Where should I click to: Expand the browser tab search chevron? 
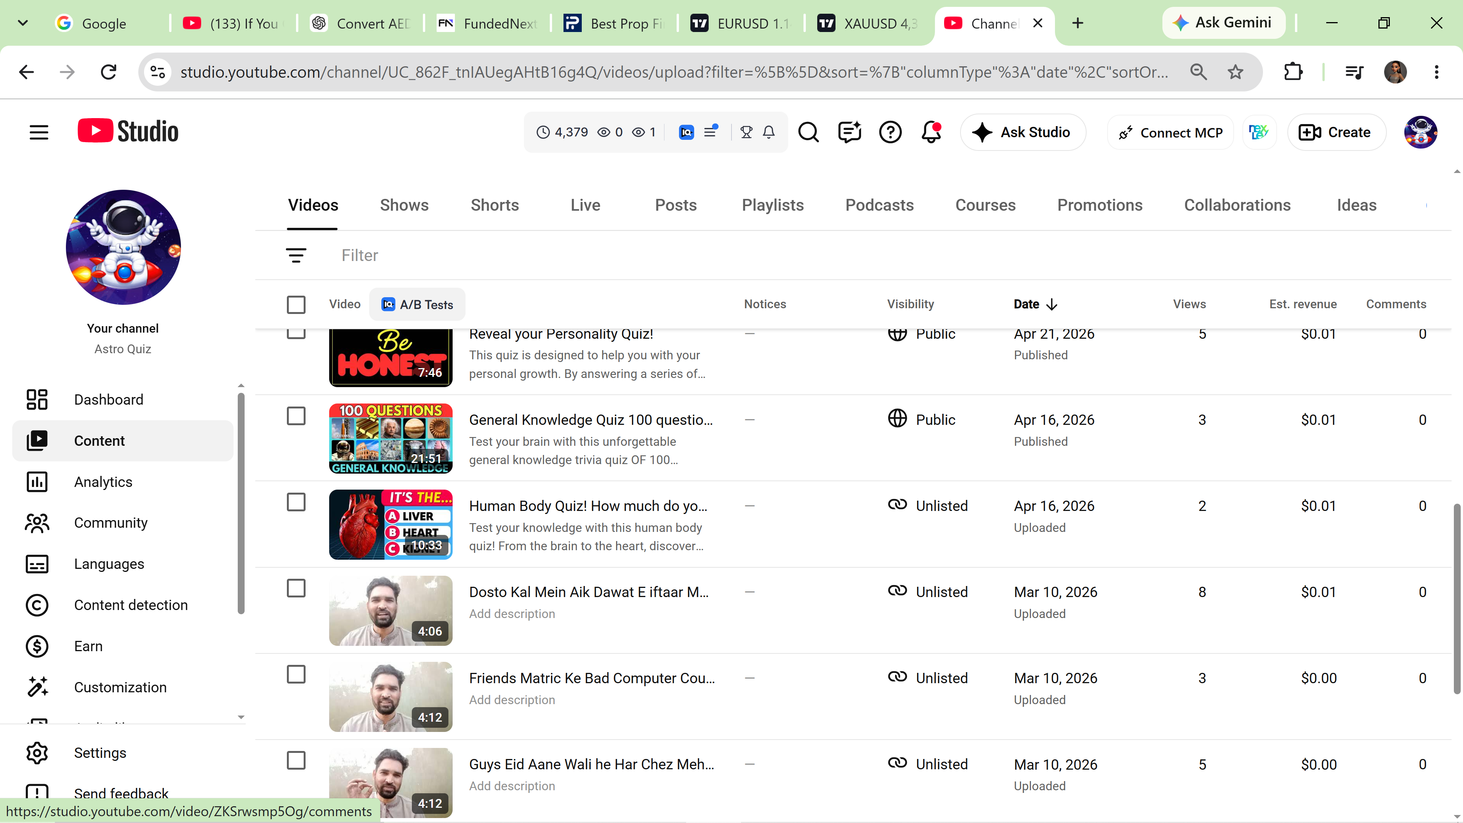(x=23, y=23)
